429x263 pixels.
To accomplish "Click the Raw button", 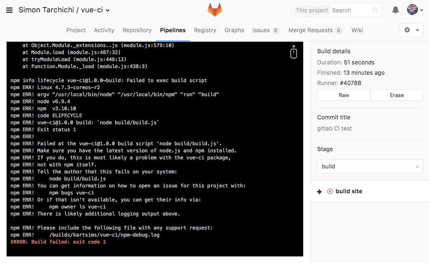I will 344,95.
